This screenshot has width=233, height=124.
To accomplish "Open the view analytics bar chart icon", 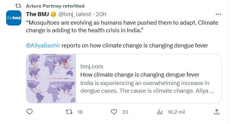I will pyautogui.click(x=159, y=112).
